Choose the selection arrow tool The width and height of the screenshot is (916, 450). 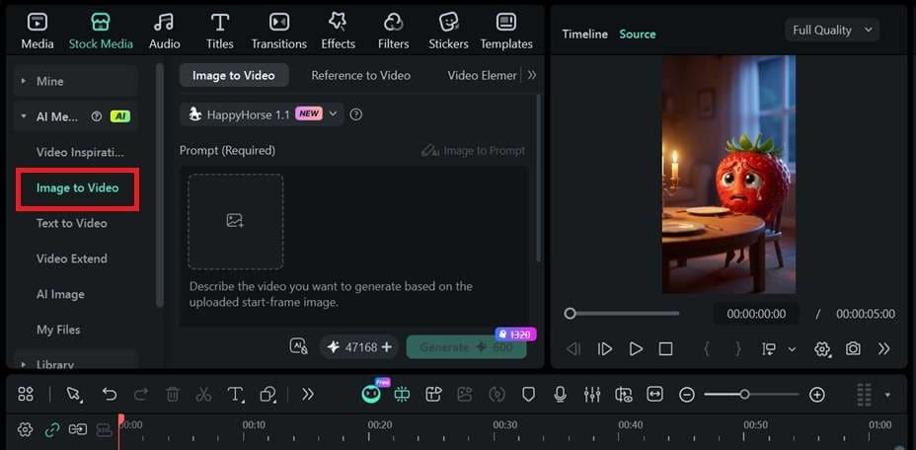pos(74,395)
